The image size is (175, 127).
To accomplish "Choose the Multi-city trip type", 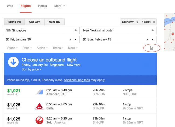I will [54, 22].
